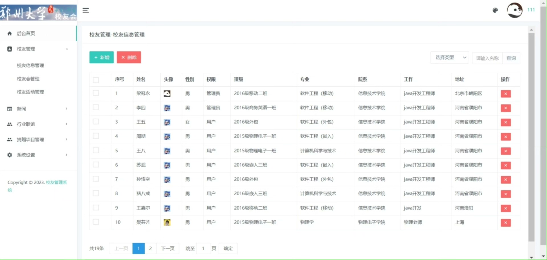Delete row 1 using red X
The width and height of the screenshot is (547, 260).
click(505, 94)
